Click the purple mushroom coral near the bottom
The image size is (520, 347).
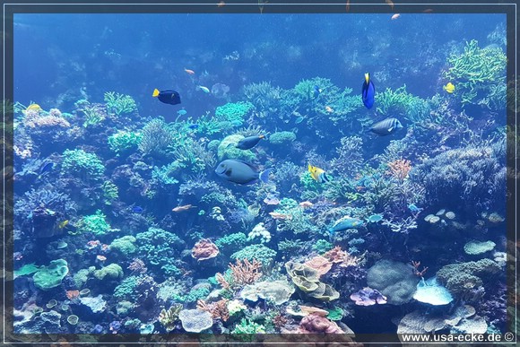368,296
